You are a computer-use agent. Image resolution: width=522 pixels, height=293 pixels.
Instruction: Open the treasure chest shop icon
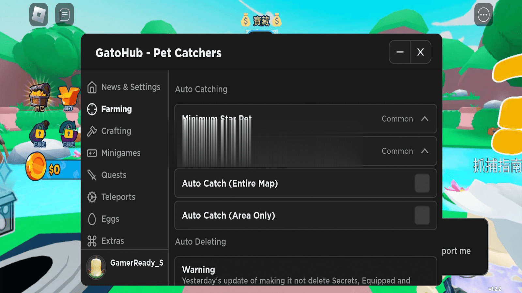point(40,97)
